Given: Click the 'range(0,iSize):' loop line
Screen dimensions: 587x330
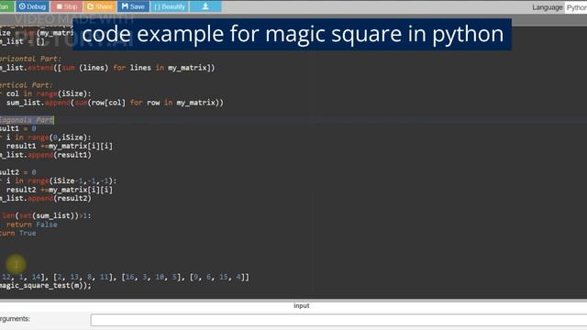Looking at the screenshot, I should click(45, 137).
